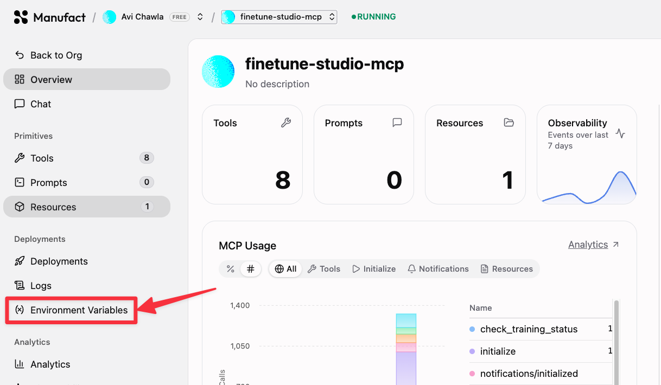Image resolution: width=661 pixels, height=385 pixels.
Task: Open the Analytics link in MCP Usage
Action: coord(588,245)
